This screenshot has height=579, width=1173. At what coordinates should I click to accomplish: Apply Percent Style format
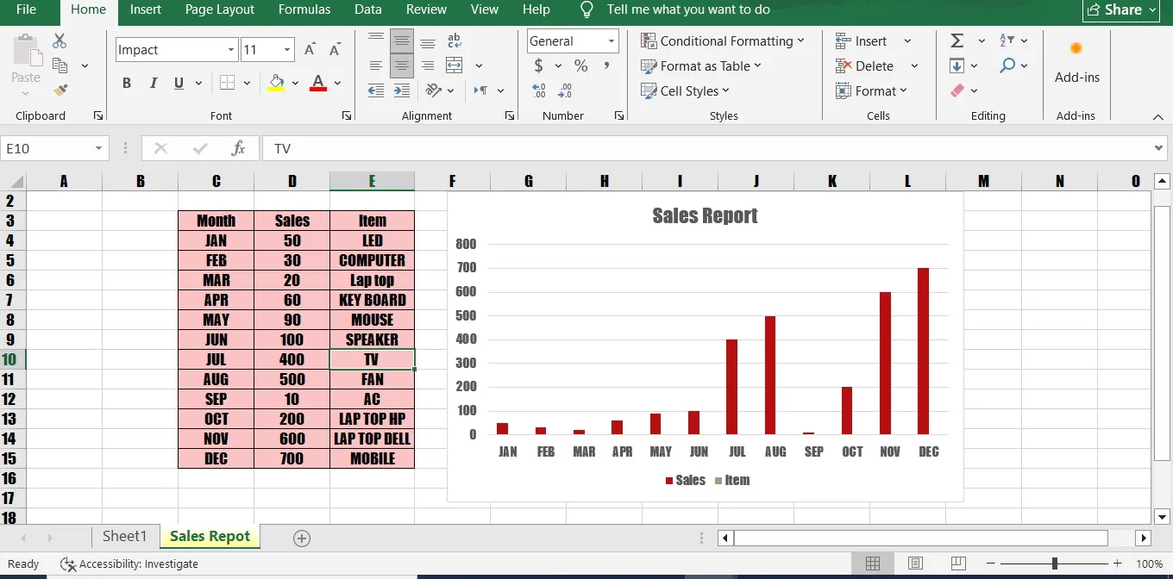(x=581, y=65)
